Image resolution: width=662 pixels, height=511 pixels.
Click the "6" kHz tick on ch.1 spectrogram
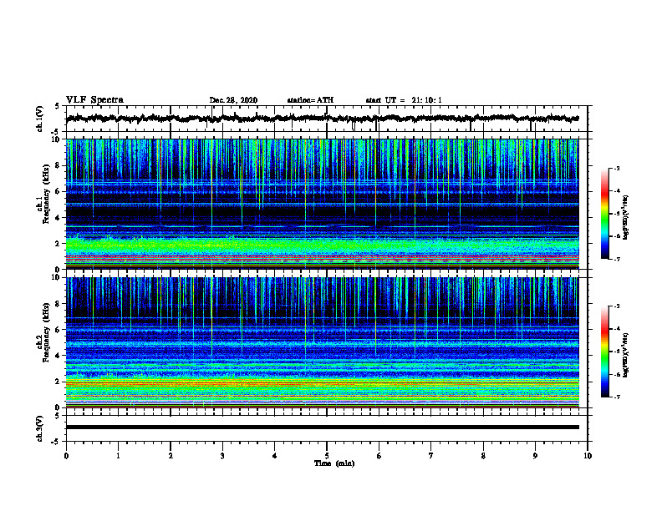(58, 191)
